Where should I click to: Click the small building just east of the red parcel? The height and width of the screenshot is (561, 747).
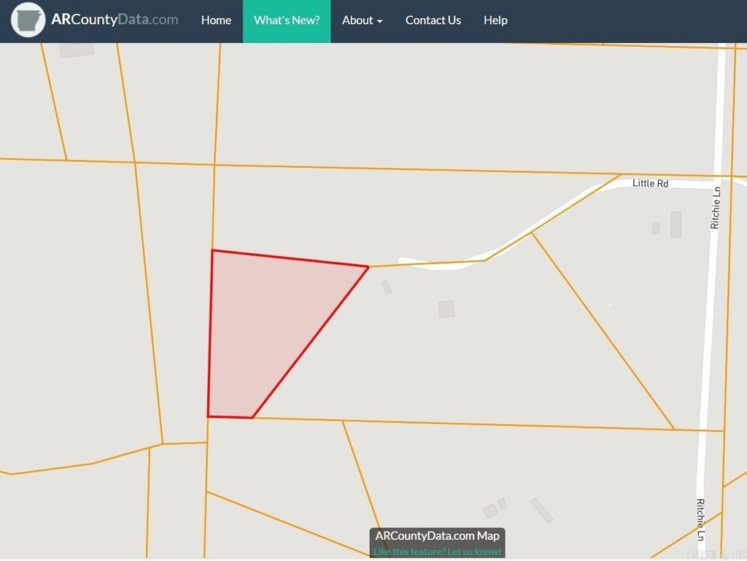387,287
